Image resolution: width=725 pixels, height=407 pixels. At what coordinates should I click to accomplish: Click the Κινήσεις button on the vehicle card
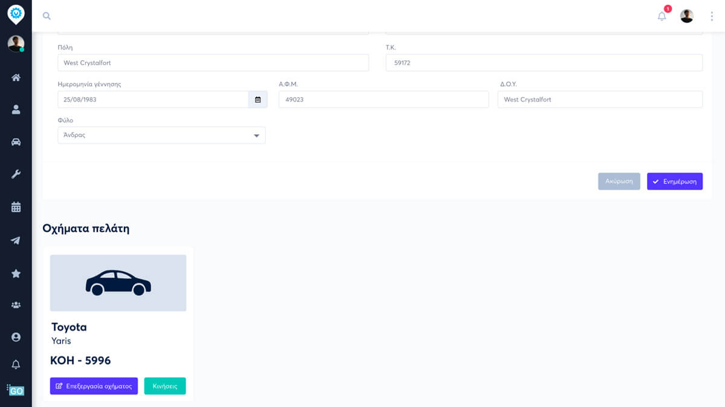click(165, 386)
